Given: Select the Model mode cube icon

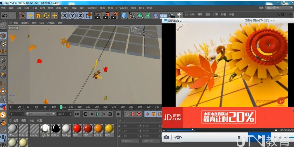Looking at the screenshot, I should (3, 36).
